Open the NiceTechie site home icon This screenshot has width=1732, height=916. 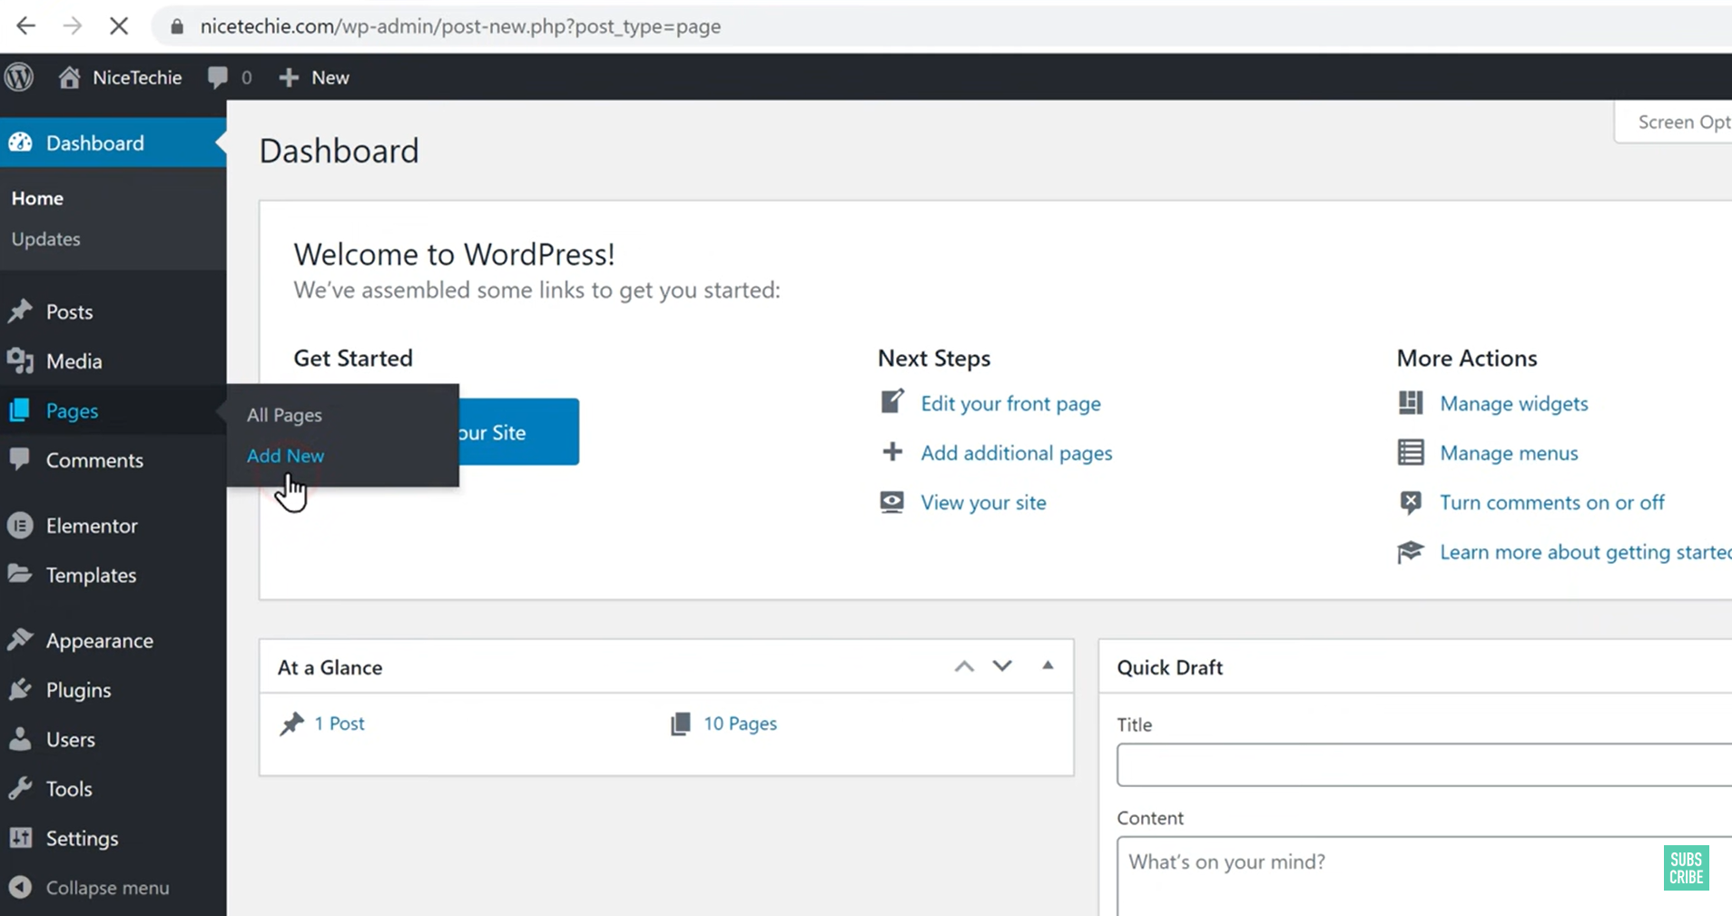[x=69, y=77]
